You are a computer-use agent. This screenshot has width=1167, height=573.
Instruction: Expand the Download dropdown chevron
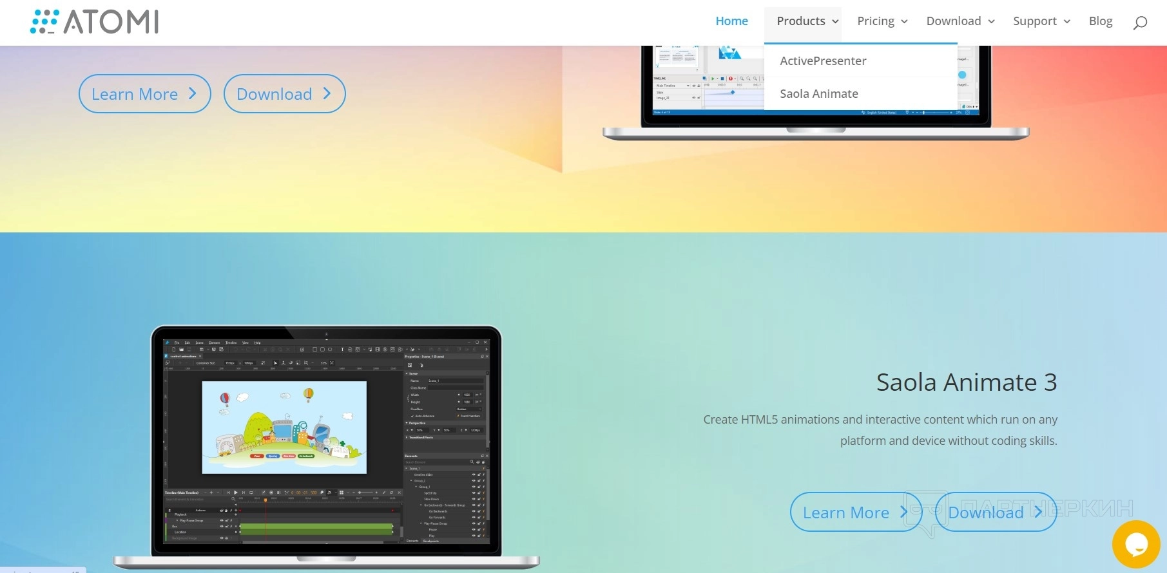coord(991,22)
